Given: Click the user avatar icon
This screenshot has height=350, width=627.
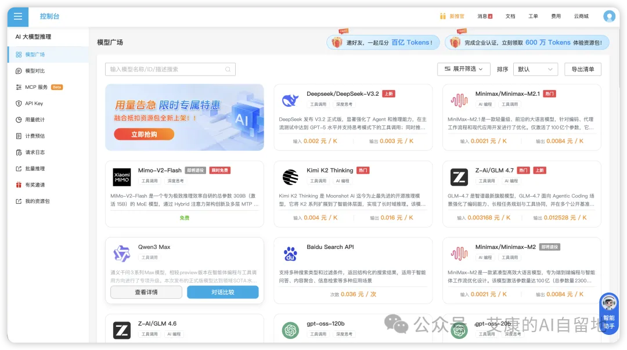Looking at the screenshot, I should (609, 16).
